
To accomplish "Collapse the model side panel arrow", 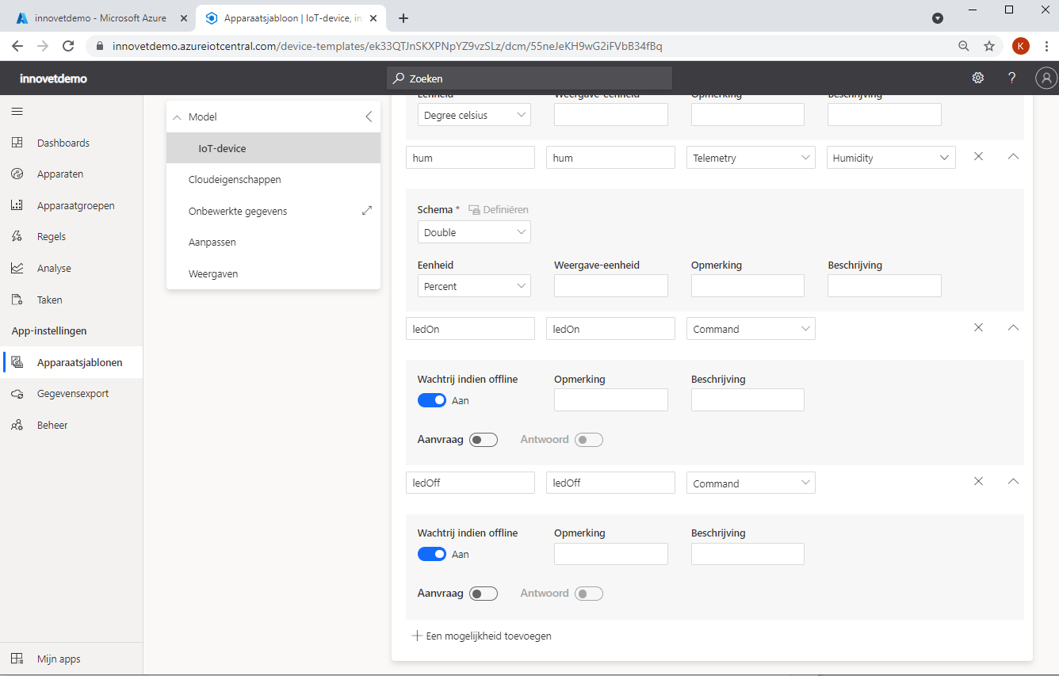I will (369, 116).
